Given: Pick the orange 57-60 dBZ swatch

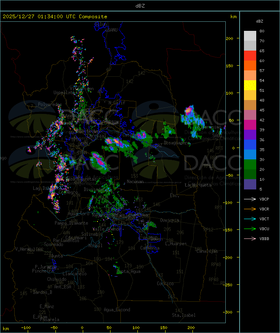Looking at the screenshot, I should pyautogui.click(x=250, y=65).
